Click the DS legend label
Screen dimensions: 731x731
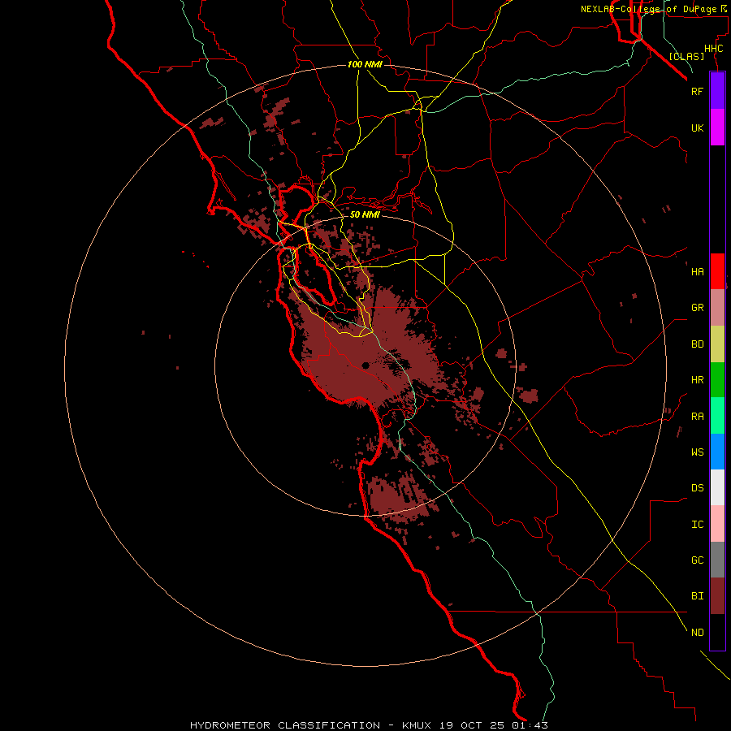point(697,488)
